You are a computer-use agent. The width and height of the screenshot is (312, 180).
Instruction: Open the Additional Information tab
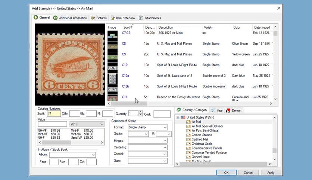point(70,18)
